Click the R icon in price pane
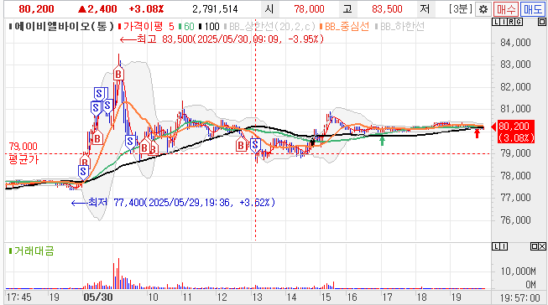The image size is (548, 305). 511,23
